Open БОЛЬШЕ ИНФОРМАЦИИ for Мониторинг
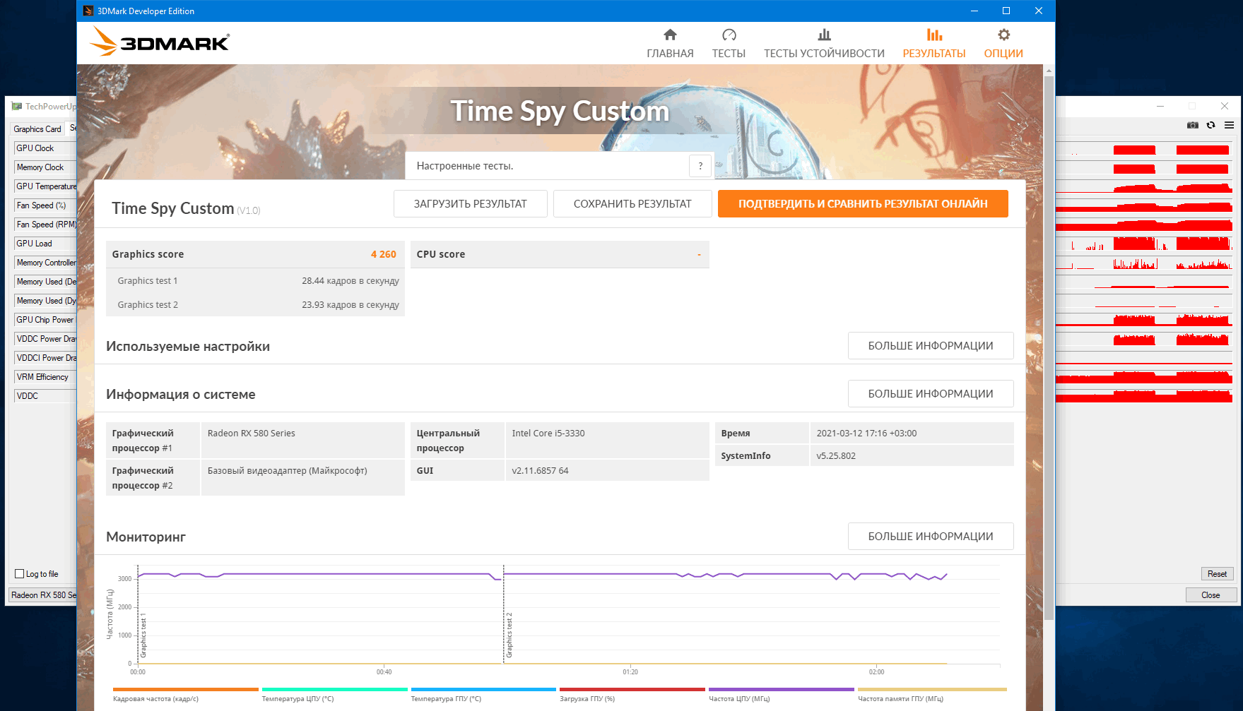Screen dimensions: 1243x711 click(931, 537)
